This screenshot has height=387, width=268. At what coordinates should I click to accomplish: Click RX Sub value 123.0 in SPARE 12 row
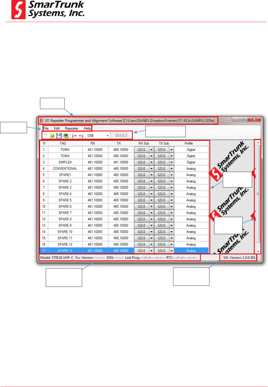tap(141, 244)
